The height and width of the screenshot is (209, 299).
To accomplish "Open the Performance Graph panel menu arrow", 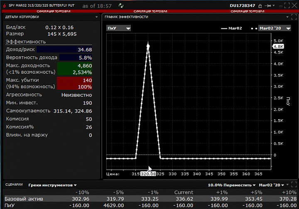I will pyautogui.click(x=287, y=17).
